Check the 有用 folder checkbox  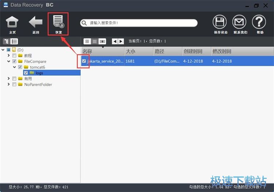pos(14,78)
